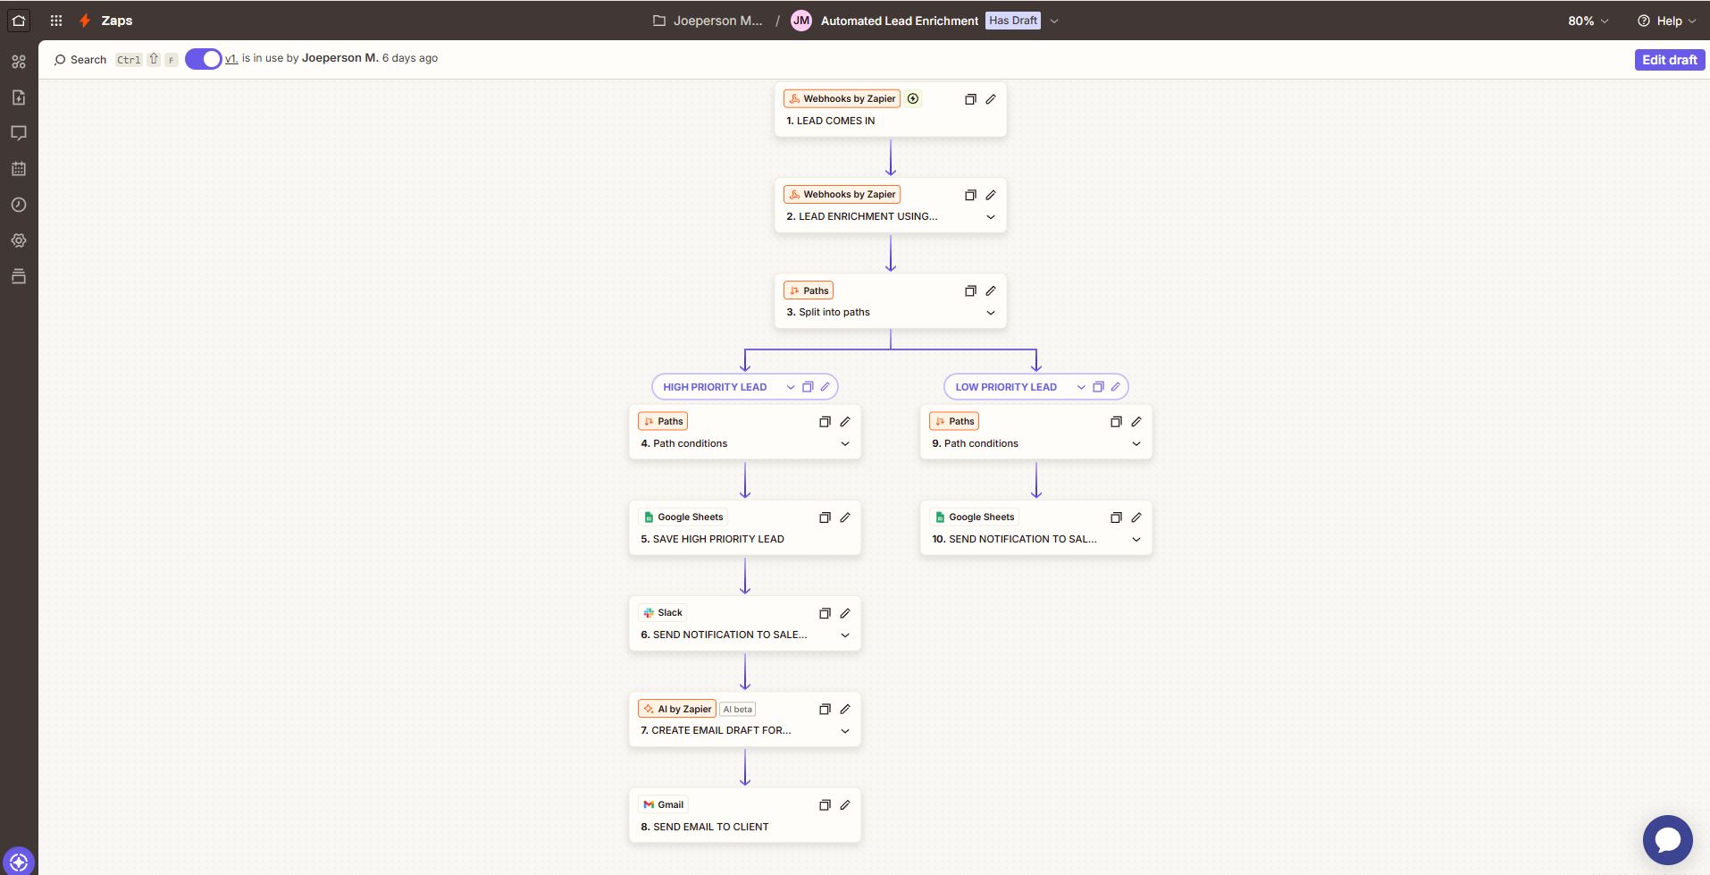Open the calendar icon in sidebar
This screenshot has height=875, width=1710.
click(x=19, y=169)
